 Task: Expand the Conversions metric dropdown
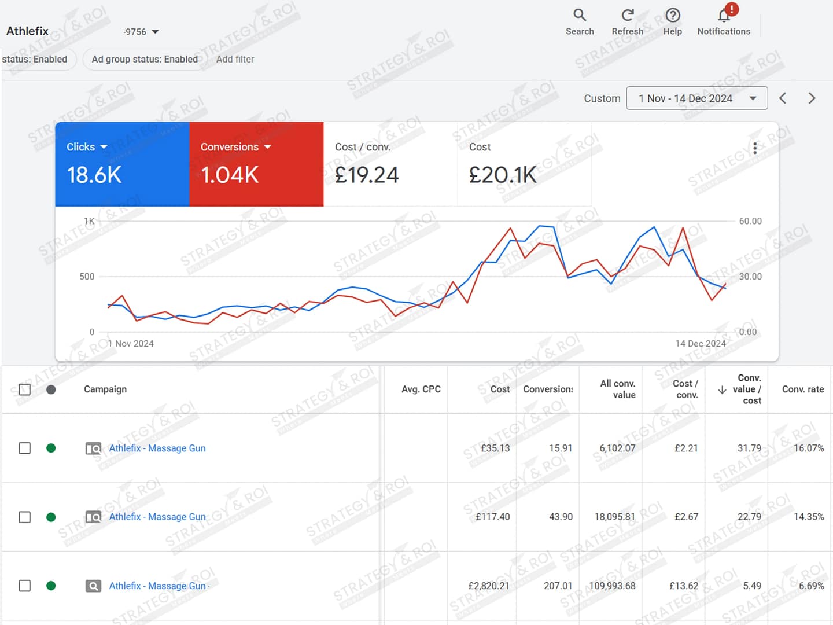[x=267, y=147]
